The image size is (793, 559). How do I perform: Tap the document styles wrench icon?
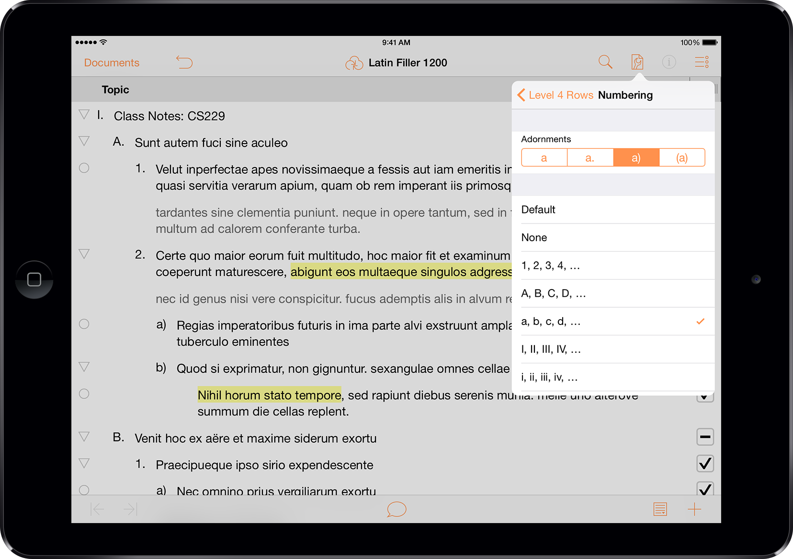tap(637, 62)
